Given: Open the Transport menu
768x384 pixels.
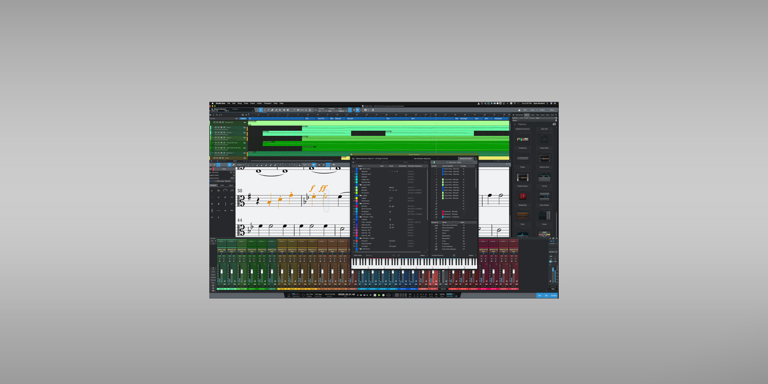Looking at the screenshot, I should (x=267, y=103).
